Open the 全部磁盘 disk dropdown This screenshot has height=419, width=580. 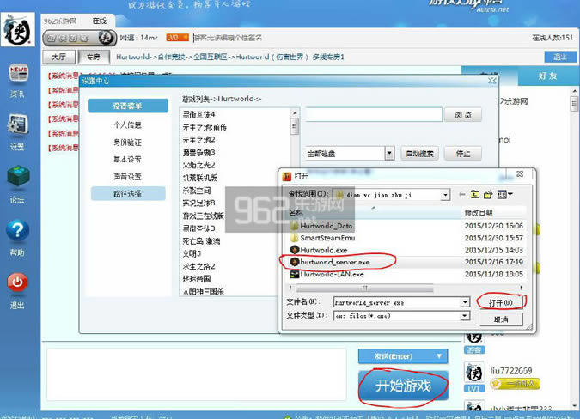(x=388, y=154)
